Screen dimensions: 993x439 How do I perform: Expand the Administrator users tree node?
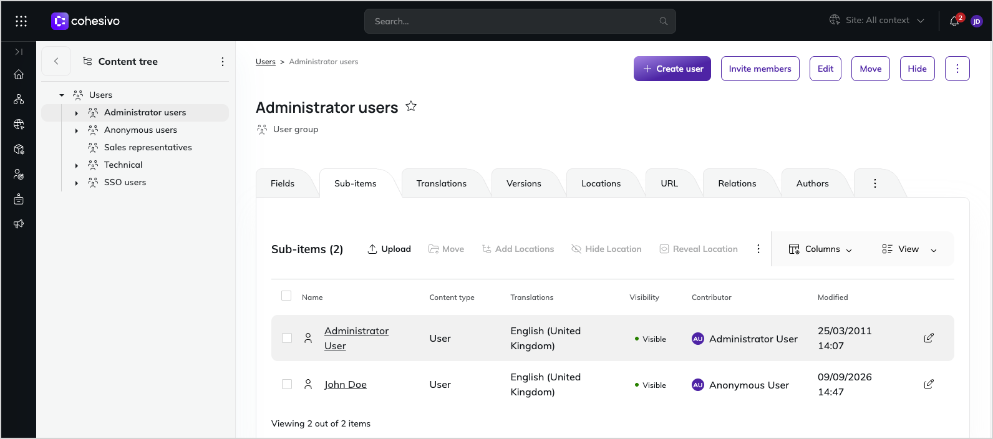tap(77, 113)
